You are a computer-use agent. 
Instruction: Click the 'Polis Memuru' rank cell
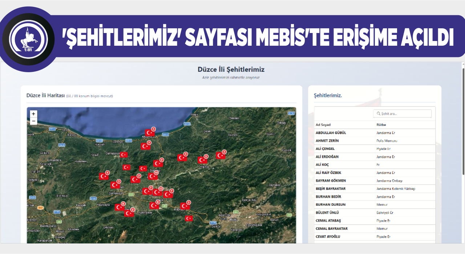[387, 141]
